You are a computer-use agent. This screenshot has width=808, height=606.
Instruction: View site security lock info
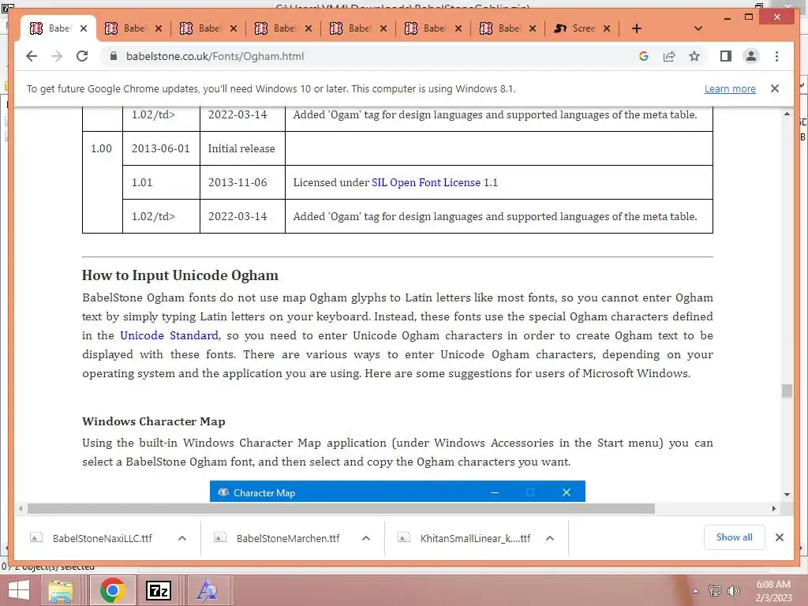point(114,56)
